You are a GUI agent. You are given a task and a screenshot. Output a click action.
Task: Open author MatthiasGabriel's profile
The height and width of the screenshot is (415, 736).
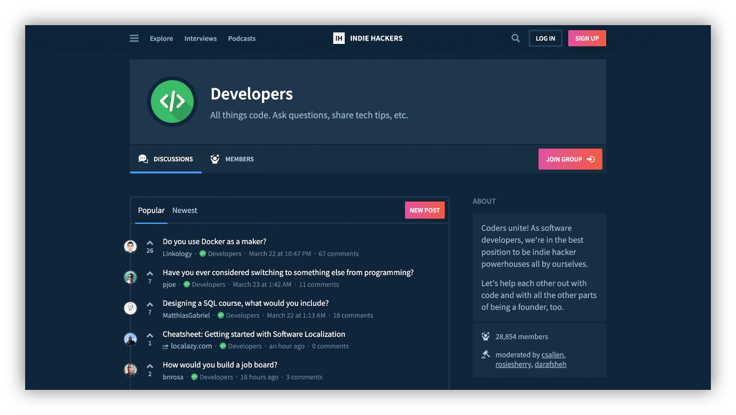pos(187,315)
